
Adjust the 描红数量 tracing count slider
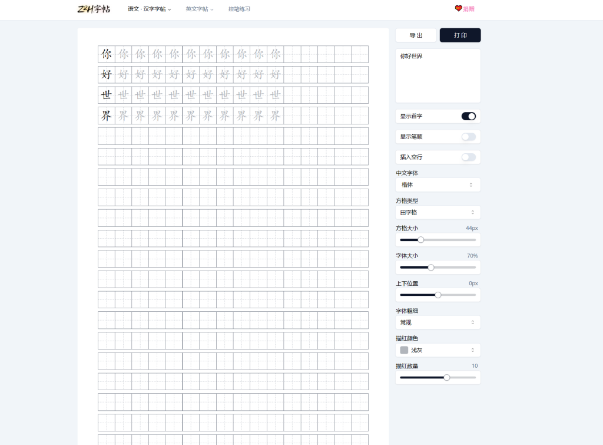click(446, 377)
